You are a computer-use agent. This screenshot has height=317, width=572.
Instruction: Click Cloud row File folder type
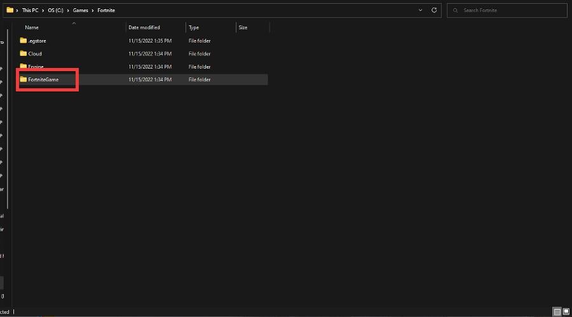(x=200, y=53)
